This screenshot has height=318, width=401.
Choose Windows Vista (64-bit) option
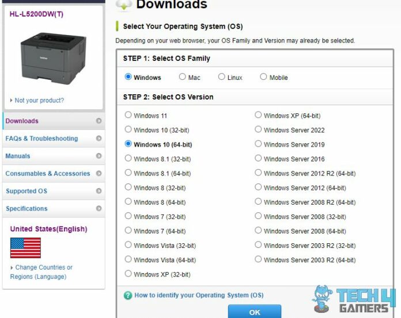click(x=128, y=259)
